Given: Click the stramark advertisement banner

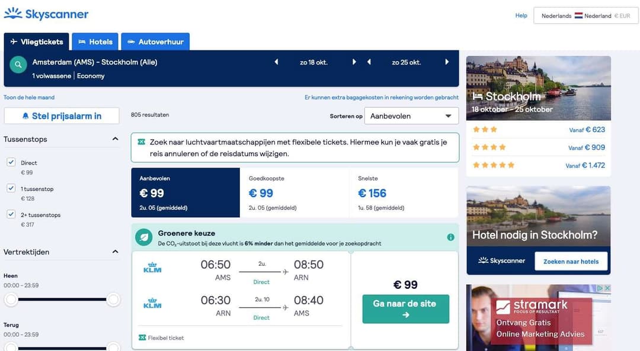Looking at the screenshot, I should (538, 318).
